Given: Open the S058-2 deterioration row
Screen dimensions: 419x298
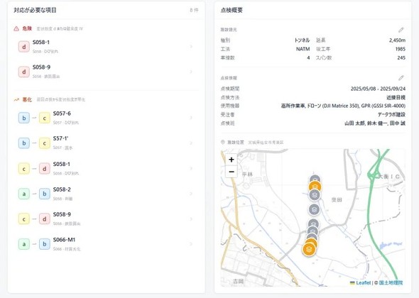Looking at the screenshot, I should (x=107, y=194).
